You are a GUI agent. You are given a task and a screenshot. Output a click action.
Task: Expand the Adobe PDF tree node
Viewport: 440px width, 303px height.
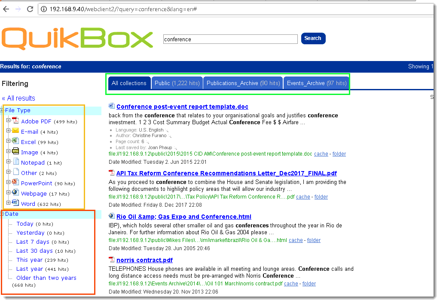click(8, 121)
